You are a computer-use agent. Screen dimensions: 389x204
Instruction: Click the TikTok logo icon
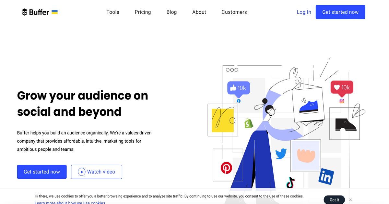pos(290,183)
